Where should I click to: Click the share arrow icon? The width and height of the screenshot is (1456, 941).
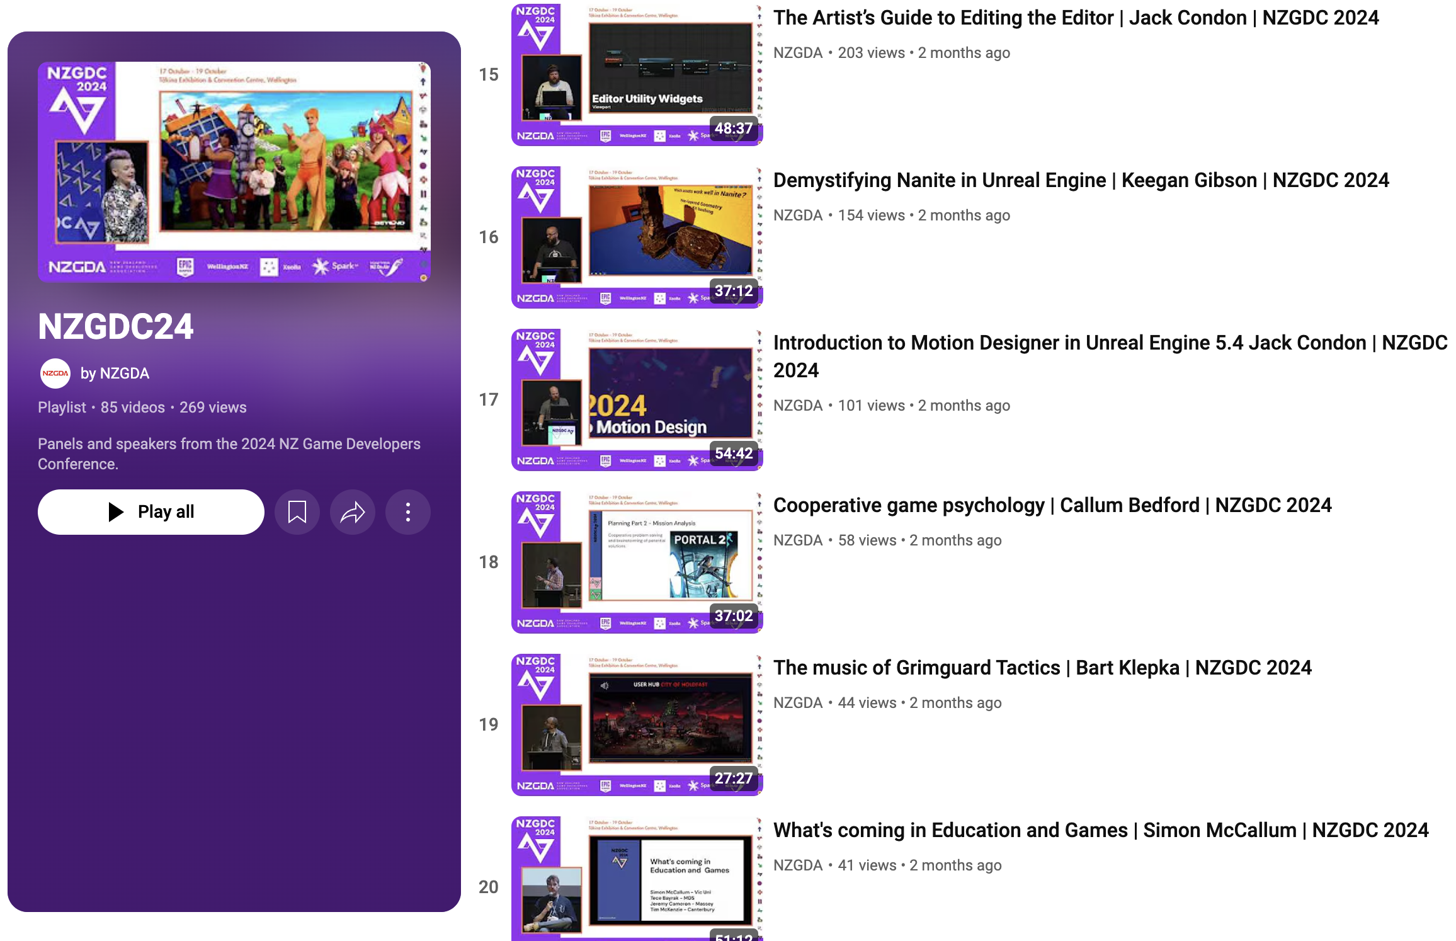(352, 512)
